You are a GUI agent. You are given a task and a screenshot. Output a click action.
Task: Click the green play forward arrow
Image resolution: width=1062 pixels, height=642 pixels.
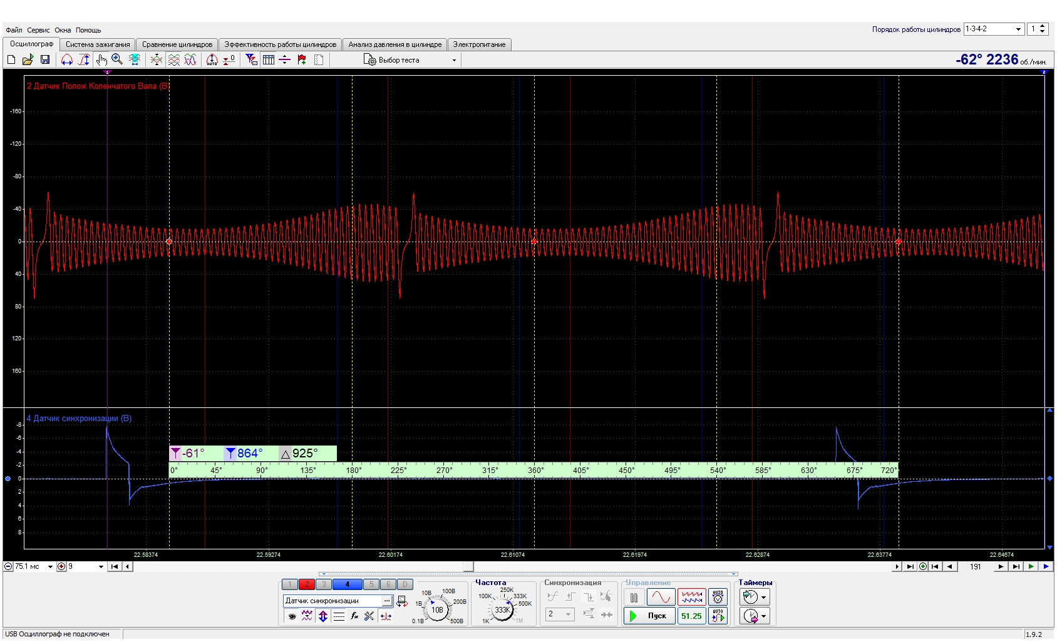pos(1031,567)
